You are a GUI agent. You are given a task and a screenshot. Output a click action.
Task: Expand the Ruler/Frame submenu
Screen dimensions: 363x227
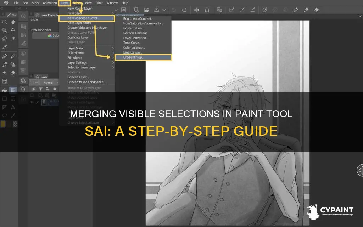87,53
